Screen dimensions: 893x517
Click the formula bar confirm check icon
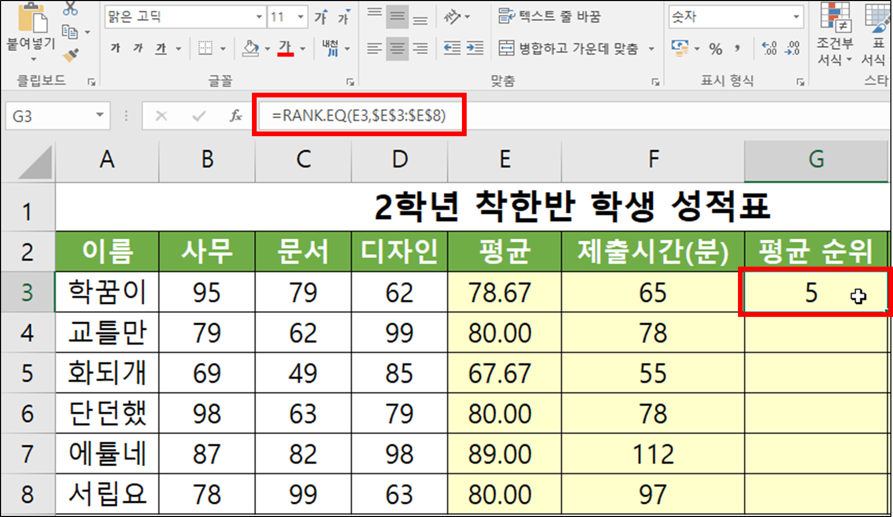click(199, 116)
